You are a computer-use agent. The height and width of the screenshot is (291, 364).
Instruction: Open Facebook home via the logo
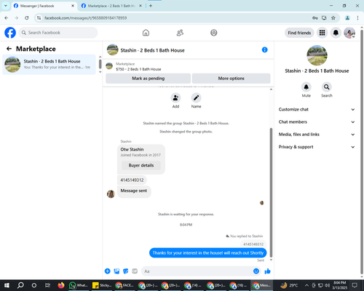click(10, 33)
